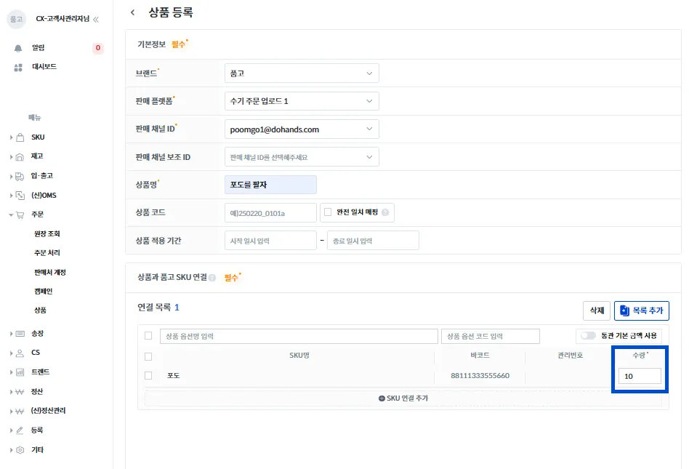The width and height of the screenshot is (689, 469).
Task: Open the 브랜드 dropdown showing 품고
Action: coord(302,73)
